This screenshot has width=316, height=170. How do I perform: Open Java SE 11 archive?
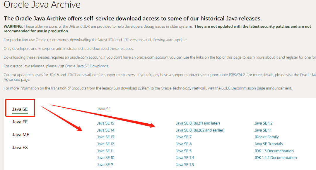(x=105, y=151)
